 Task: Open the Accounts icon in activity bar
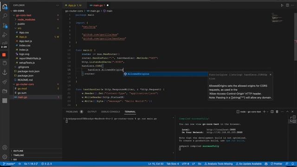click(x=5, y=148)
